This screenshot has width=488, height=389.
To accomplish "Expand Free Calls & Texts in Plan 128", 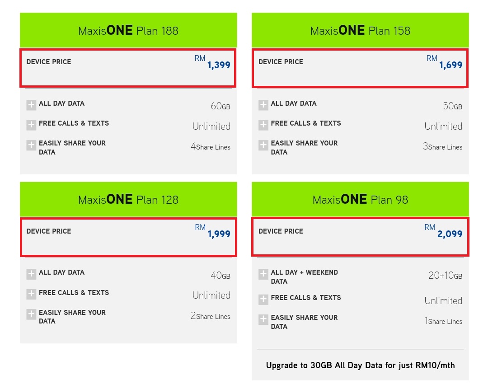I will tap(31, 294).
